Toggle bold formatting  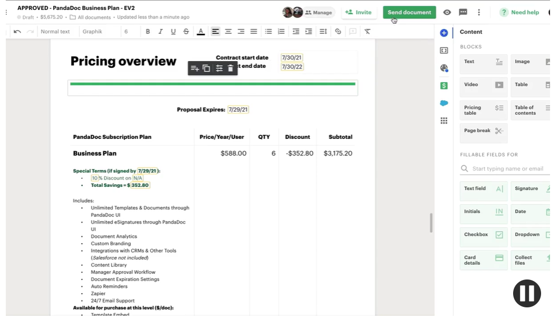148,32
